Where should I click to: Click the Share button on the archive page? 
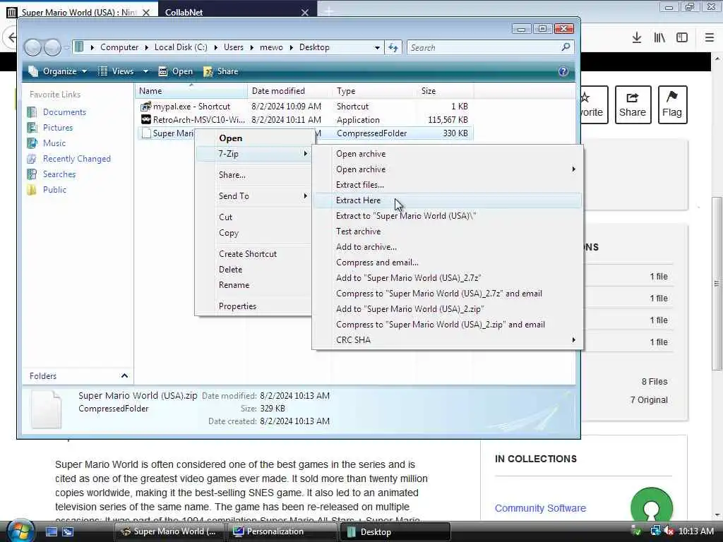coord(633,104)
